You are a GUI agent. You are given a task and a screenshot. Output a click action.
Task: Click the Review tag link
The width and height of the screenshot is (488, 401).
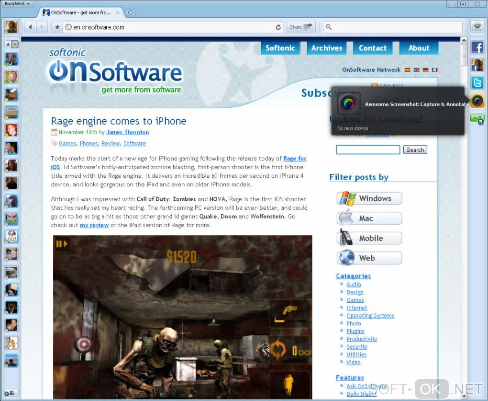point(111,143)
